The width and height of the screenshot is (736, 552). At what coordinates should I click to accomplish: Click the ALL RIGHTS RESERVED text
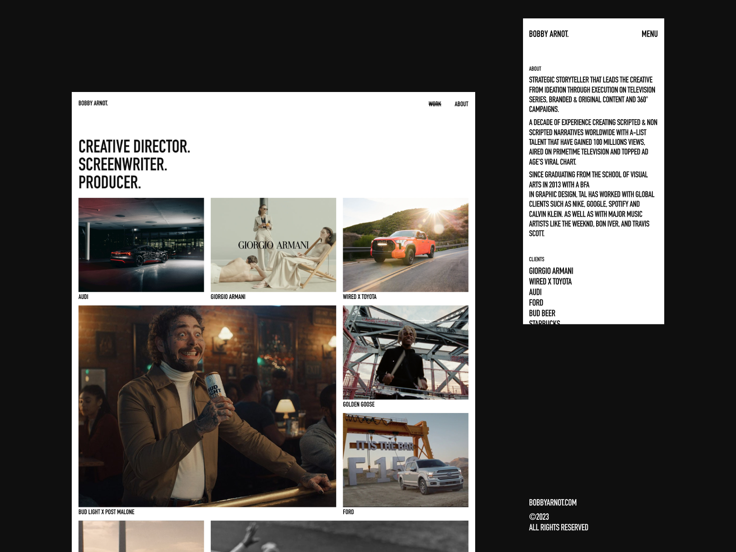point(558,528)
